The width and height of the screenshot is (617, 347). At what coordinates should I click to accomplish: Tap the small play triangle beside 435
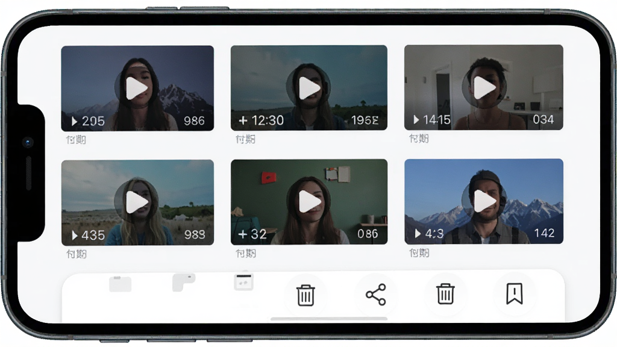coord(74,236)
